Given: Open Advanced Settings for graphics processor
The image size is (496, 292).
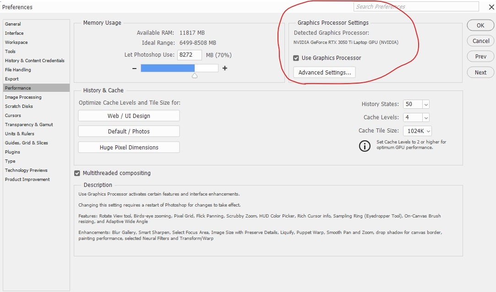Looking at the screenshot, I should (x=324, y=72).
